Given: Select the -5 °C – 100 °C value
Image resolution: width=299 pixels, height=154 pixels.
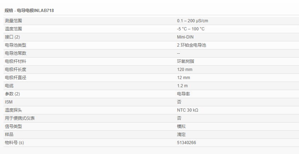Looking at the screenshot, I should pyautogui.click(x=191, y=29).
